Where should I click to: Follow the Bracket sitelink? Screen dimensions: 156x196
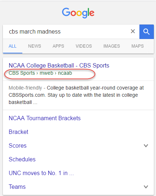pyautogui.click(x=18, y=132)
